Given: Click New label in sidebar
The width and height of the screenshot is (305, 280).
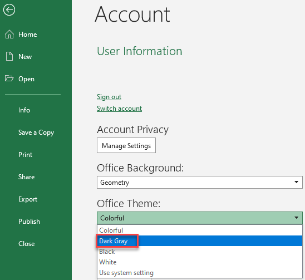Looking at the screenshot, I should click(x=25, y=57).
